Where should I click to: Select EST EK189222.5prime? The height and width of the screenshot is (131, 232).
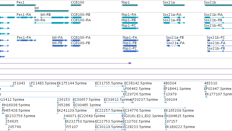[x=180, y=127]
